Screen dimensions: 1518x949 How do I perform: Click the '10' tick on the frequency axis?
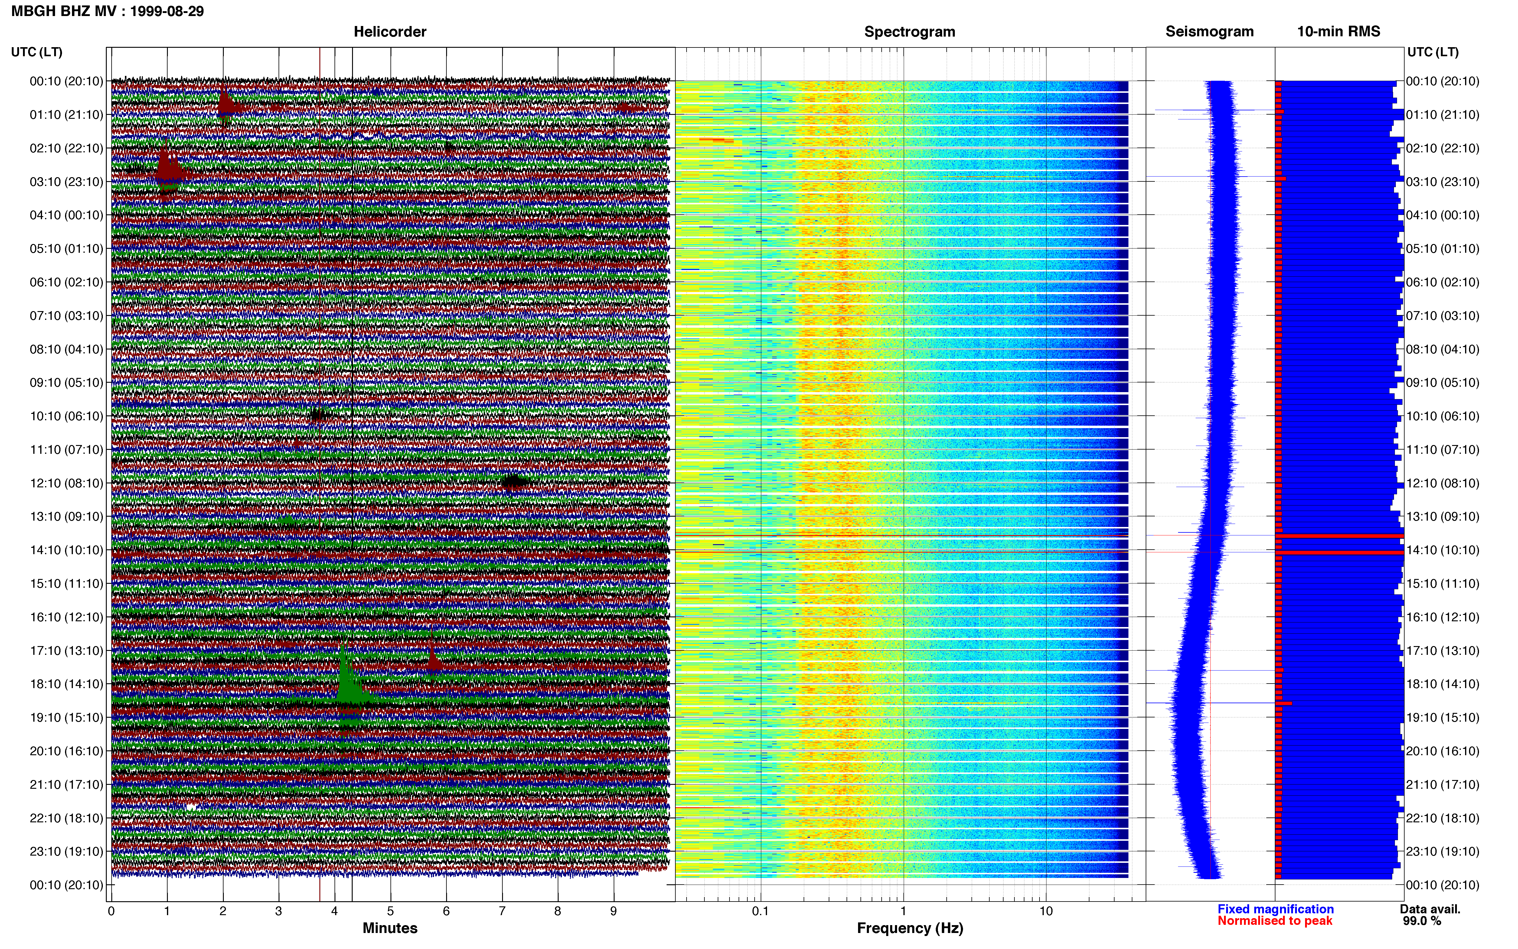(x=1046, y=911)
